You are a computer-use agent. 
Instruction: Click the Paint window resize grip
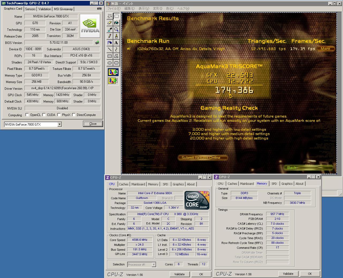[x=340, y=194]
